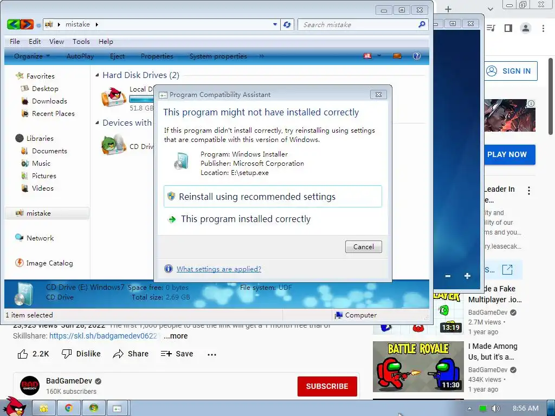Select Favorites in navigation pane

(40, 76)
